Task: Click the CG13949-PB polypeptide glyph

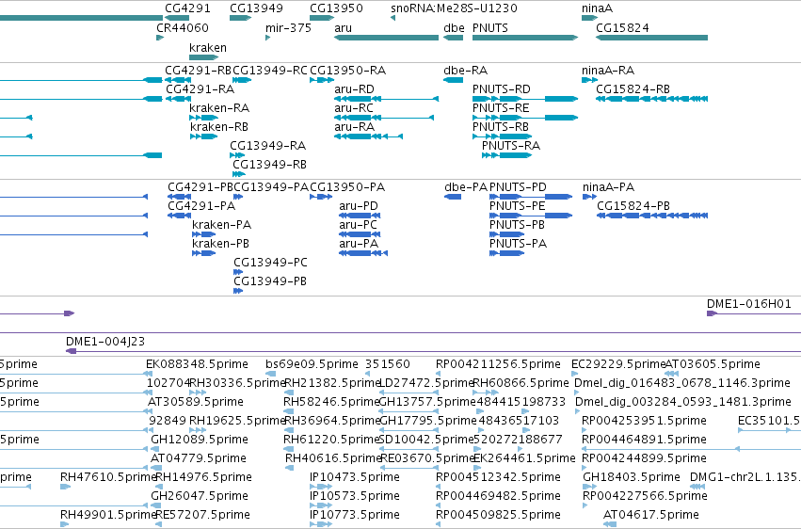Action: pos(237,291)
